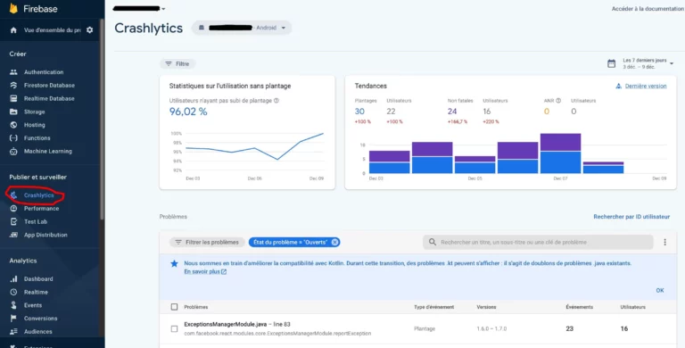Click the Events icon in Analytics
The width and height of the screenshot is (685, 348).
click(x=13, y=305)
